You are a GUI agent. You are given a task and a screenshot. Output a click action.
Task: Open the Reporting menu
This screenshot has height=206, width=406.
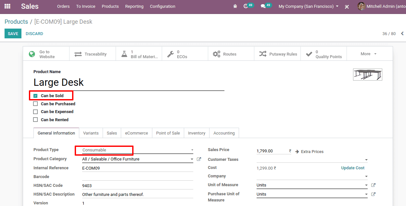point(134,6)
